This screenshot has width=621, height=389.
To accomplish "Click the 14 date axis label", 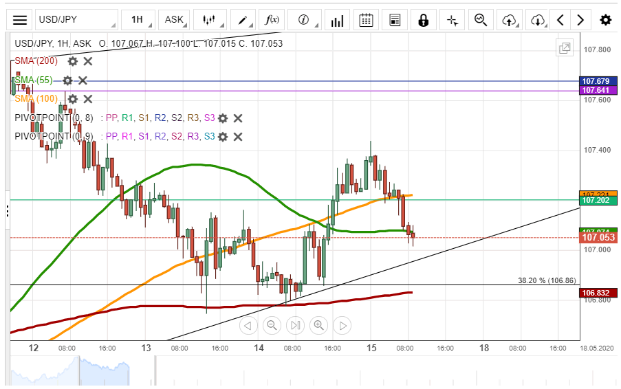I will click(x=259, y=348).
